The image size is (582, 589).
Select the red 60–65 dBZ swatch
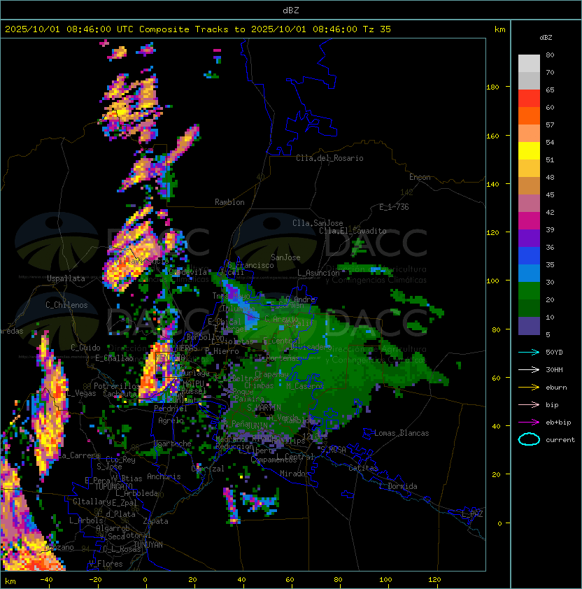[x=529, y=99]
